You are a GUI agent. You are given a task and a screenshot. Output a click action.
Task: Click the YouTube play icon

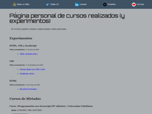134,5
